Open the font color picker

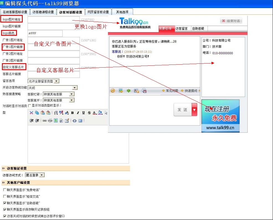[x=94, y=113]
